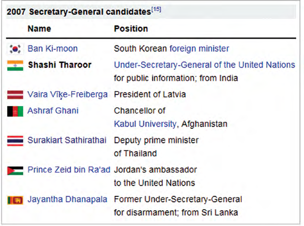The width and height of the screenshot is (304, 226).
Task: Follow the Under-Secretary-General of the United Nations link
Action: (x=204, y=65)
